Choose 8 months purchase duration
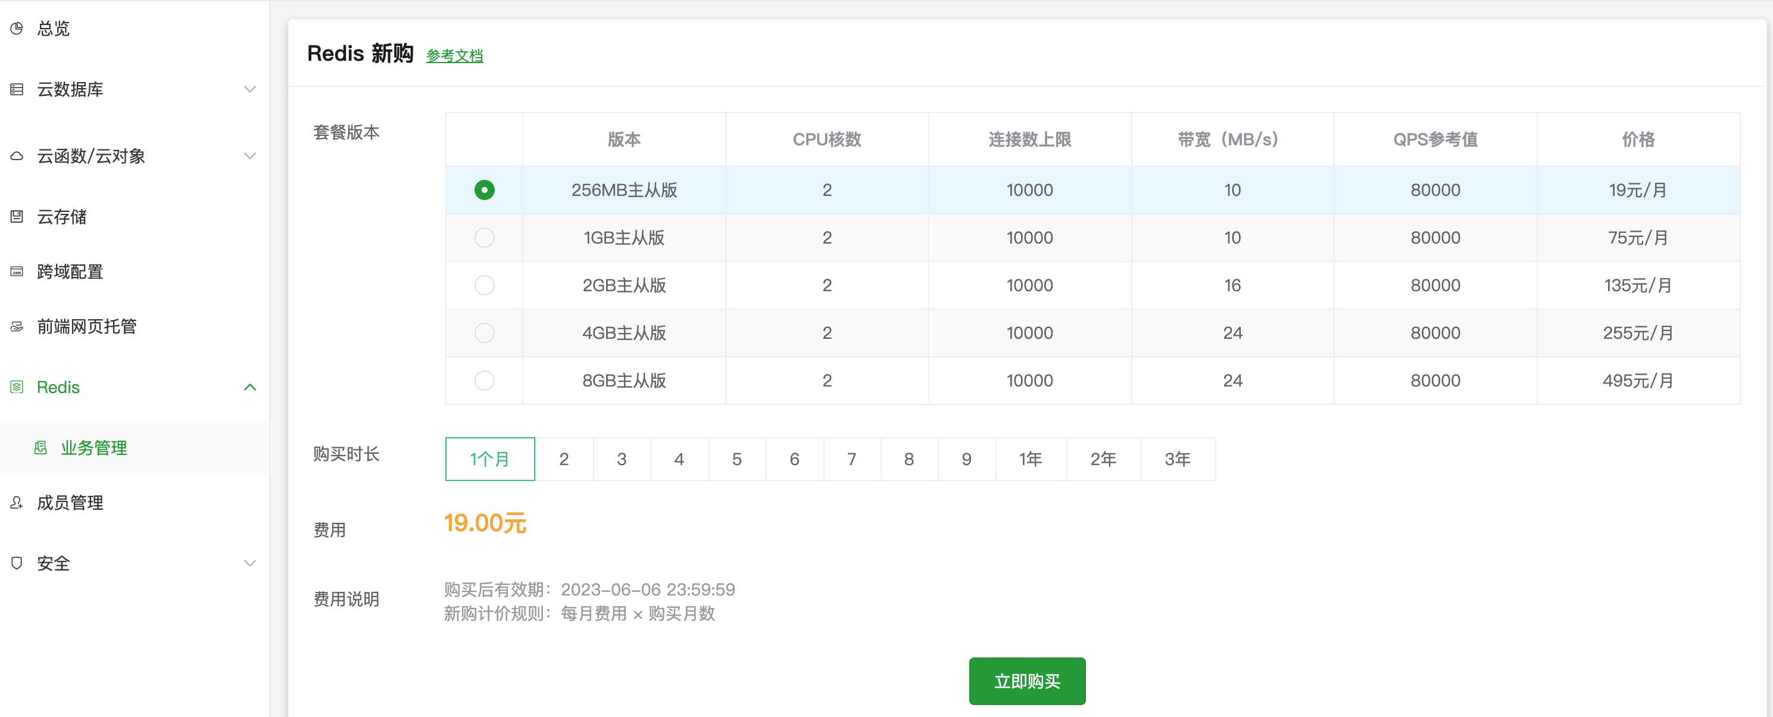Image resolution: width=1773 pixels, height=717 pixels. (909, 459)
